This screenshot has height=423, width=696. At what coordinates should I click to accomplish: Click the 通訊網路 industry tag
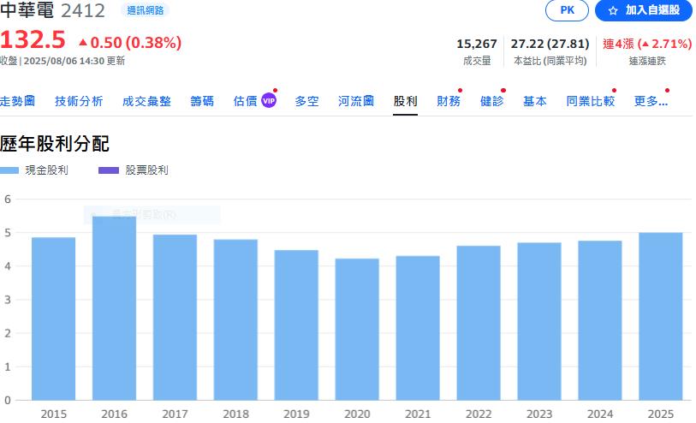click(x=146, y=10)
